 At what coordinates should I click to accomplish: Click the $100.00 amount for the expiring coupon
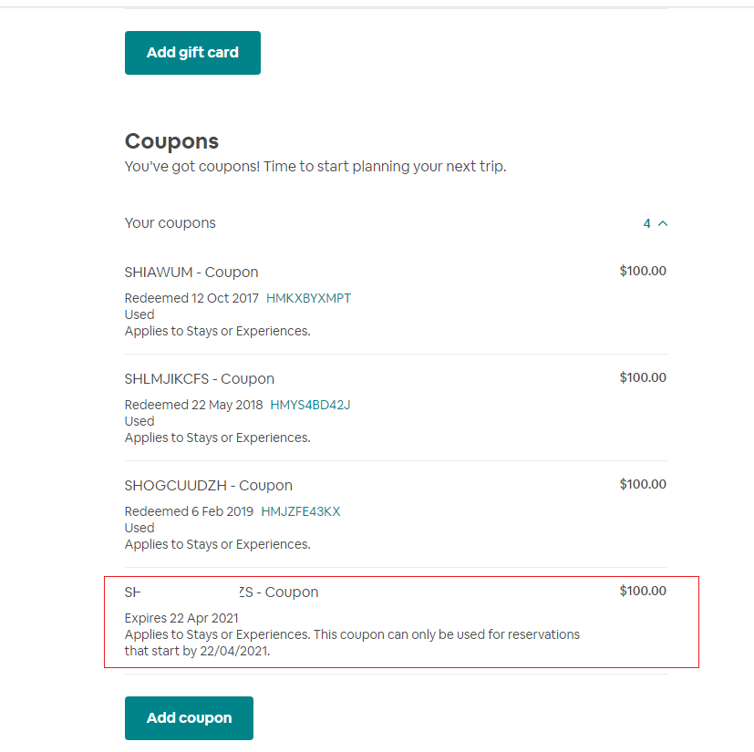pyautogui.click(x=643, y=591)
